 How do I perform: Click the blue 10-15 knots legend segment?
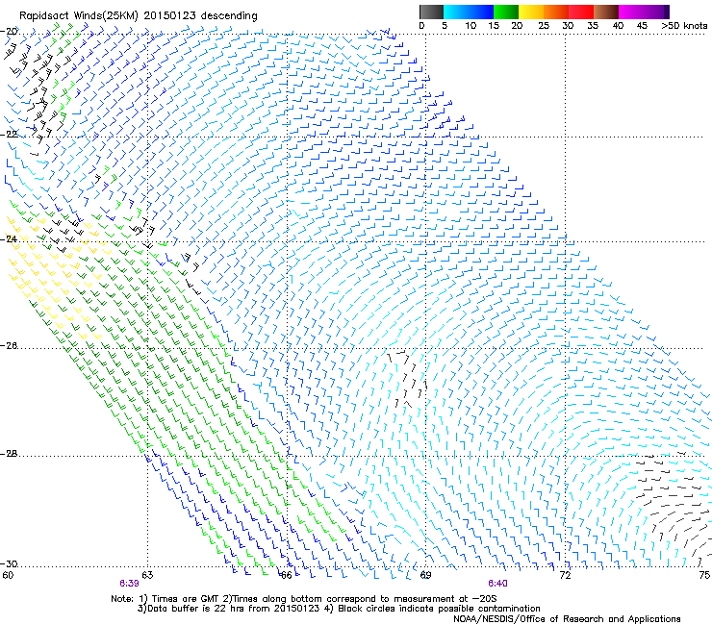click(481, 12)
